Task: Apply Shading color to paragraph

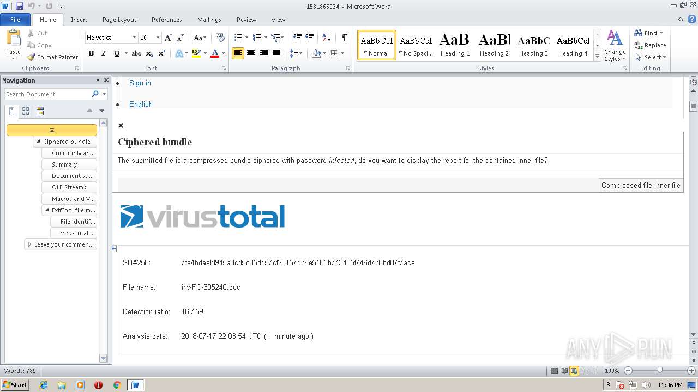Action: tap(316, 53)
